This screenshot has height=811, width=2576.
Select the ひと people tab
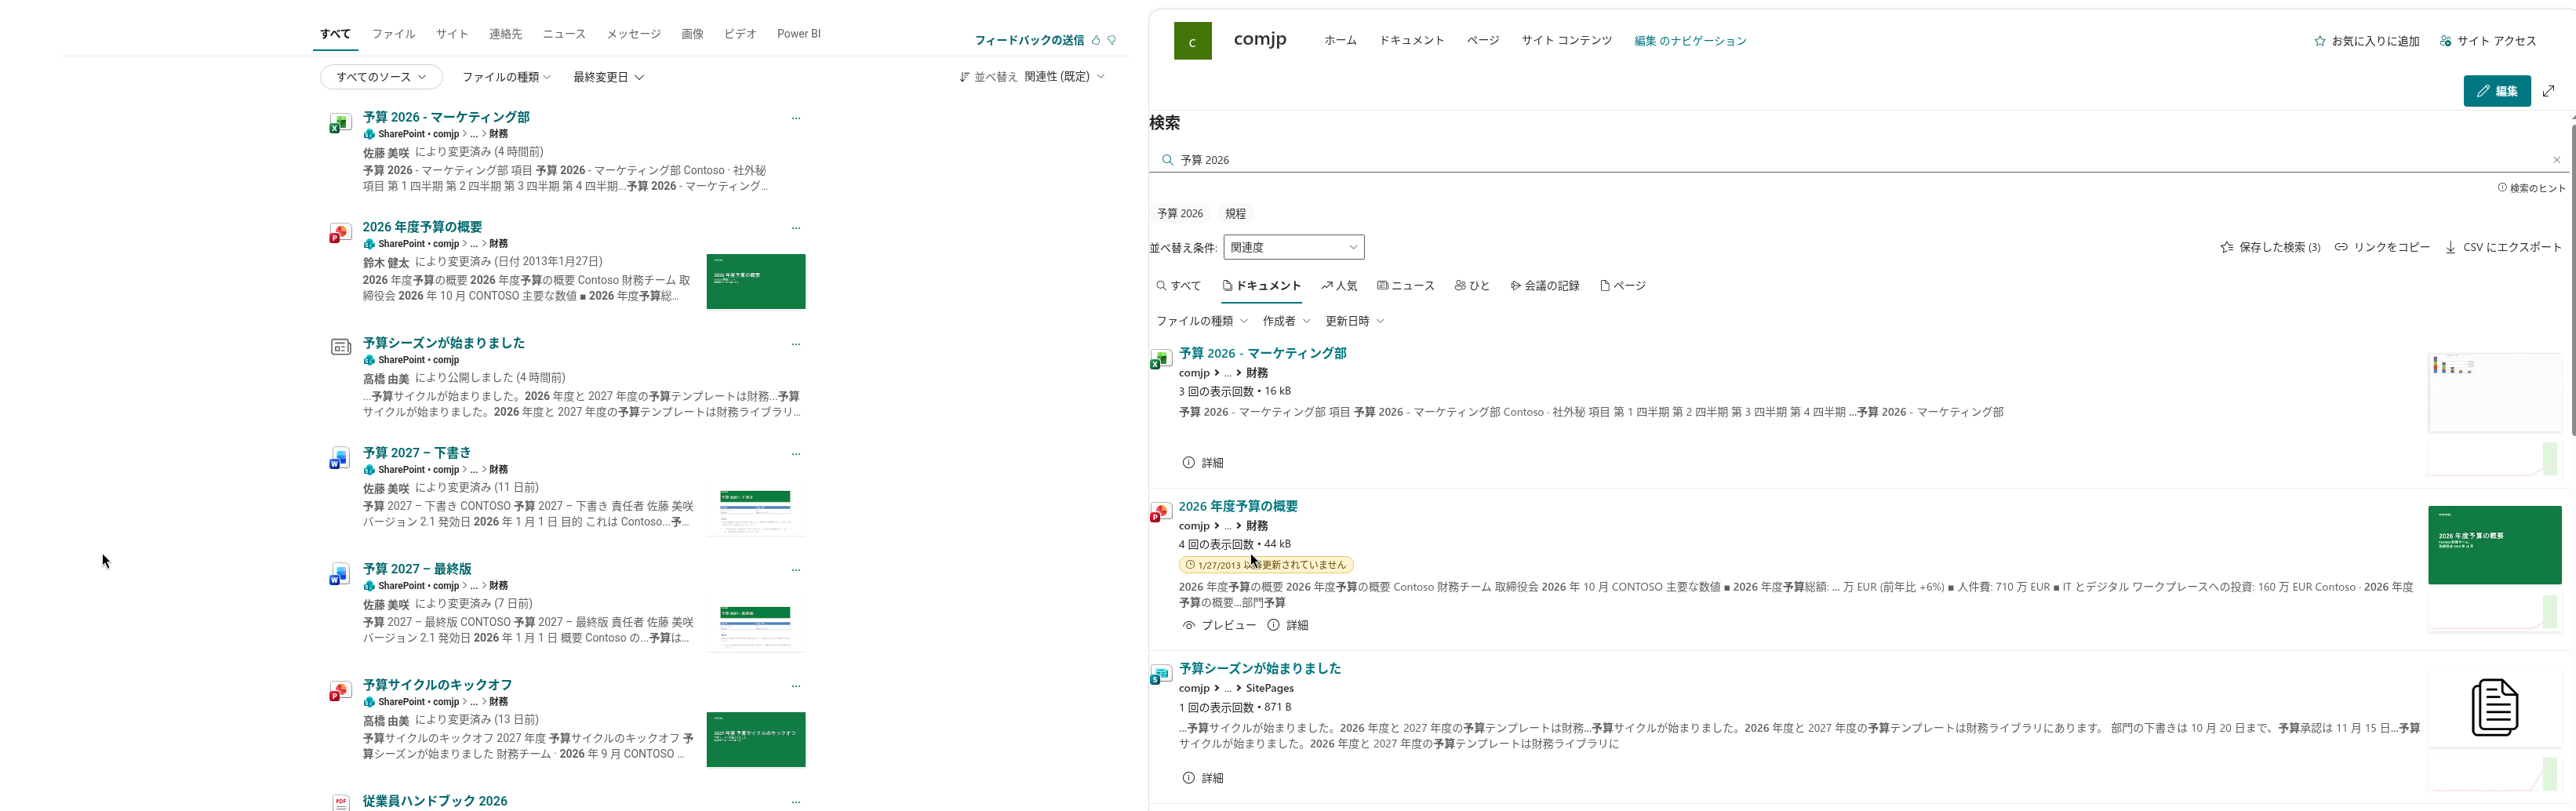tap(1472, 286)
